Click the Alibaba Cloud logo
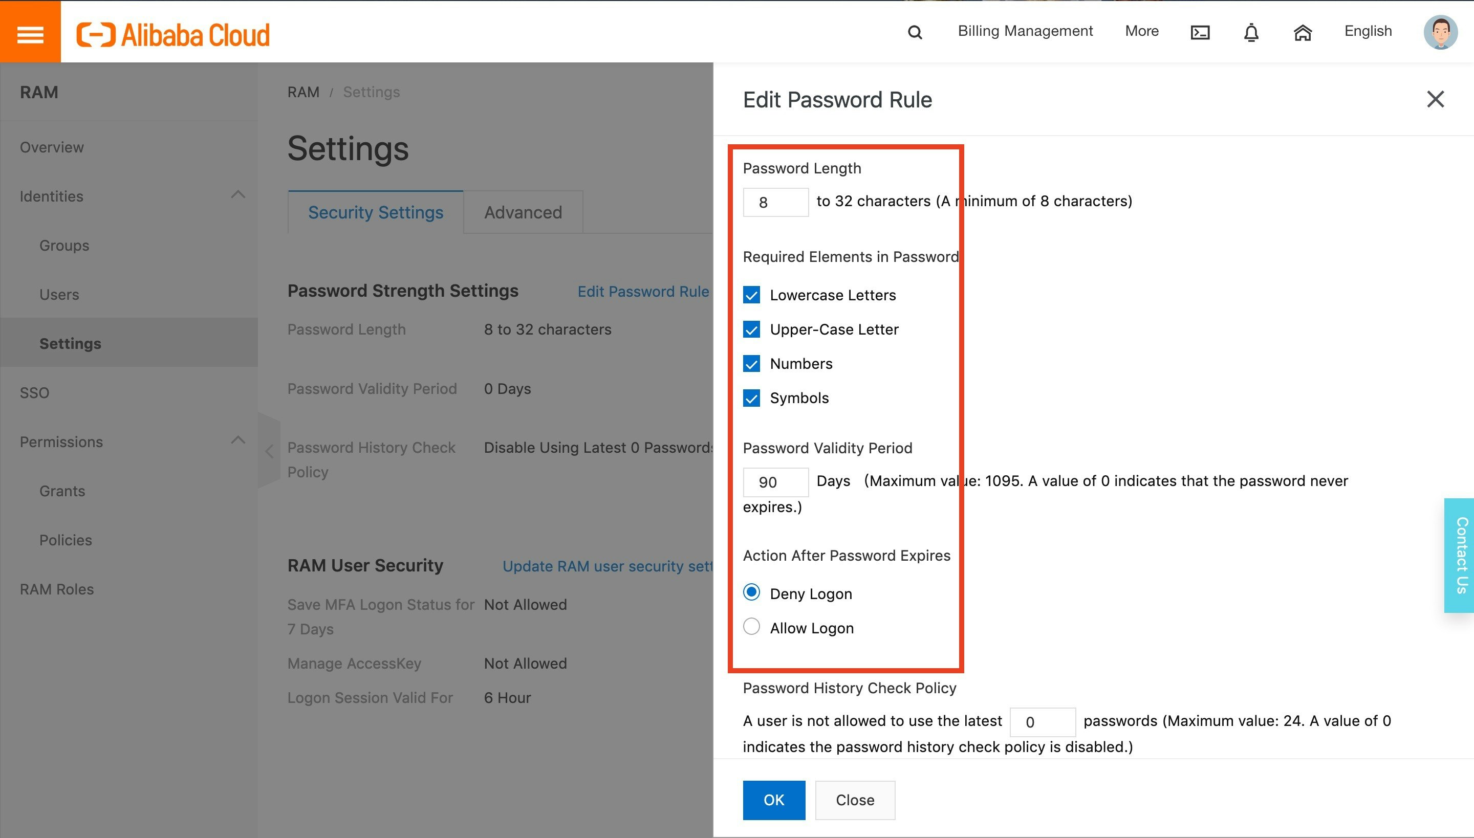 click(173, 35)
